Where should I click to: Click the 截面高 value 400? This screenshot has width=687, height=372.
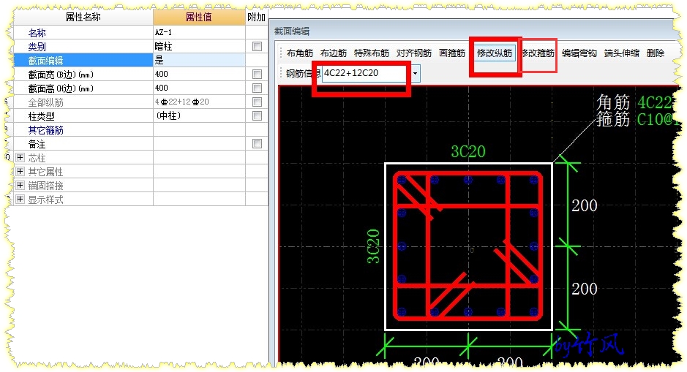[x=199, y=88]
